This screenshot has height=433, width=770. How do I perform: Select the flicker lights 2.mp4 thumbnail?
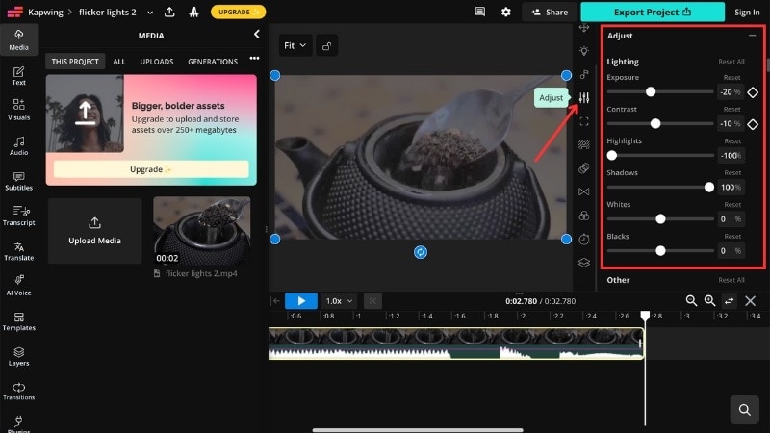coord(202,231)
